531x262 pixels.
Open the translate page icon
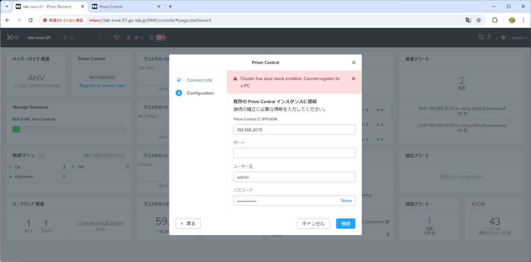468,20
